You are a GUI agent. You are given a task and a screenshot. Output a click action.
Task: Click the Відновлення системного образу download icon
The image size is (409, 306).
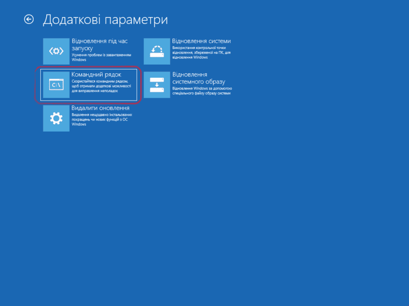[157, 85]
